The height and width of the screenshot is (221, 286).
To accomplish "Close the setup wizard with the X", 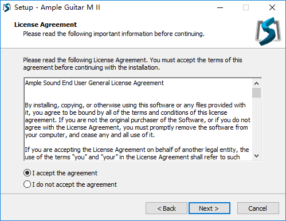I will click(272, 7).
